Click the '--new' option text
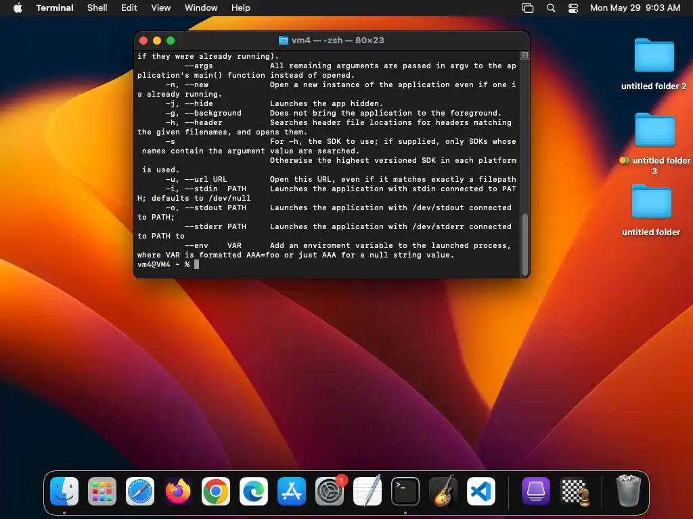Screen dimensions: 693x519 point(197,84)
